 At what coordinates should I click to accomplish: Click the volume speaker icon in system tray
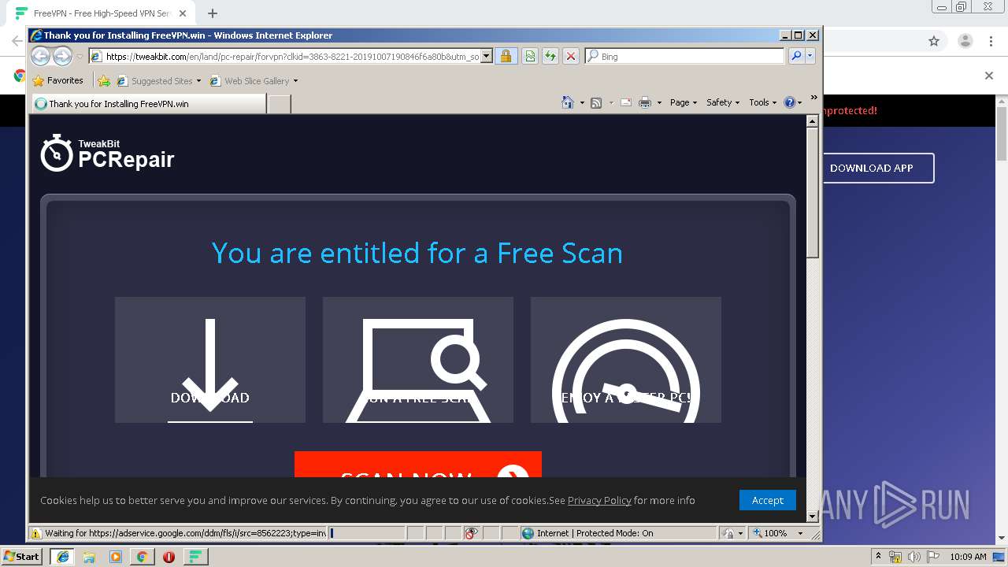[x=913, y=557]
